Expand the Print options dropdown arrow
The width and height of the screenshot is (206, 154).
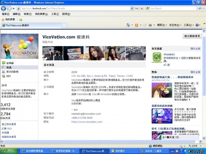(154, 25)
